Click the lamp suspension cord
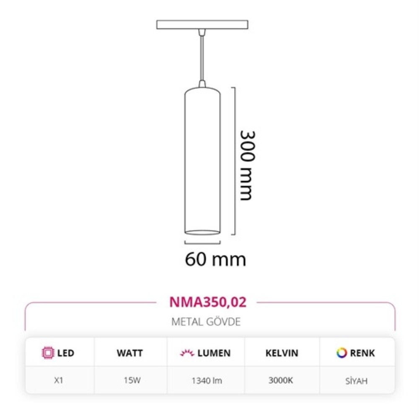Screen dimensions: 419x419 click(x=202, y=58)
